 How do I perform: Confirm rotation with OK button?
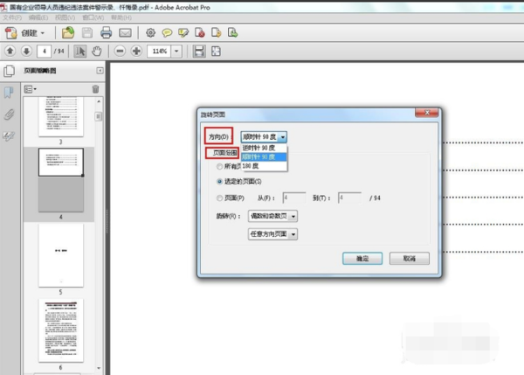click(362, 259)
